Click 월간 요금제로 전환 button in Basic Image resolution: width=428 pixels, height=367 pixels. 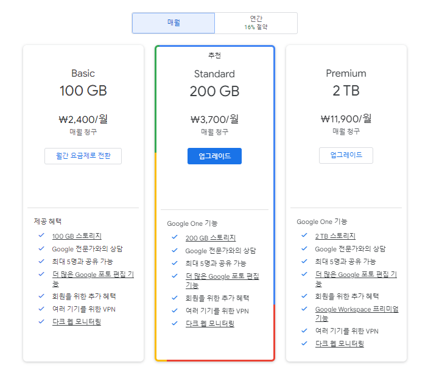coord(83,156)
